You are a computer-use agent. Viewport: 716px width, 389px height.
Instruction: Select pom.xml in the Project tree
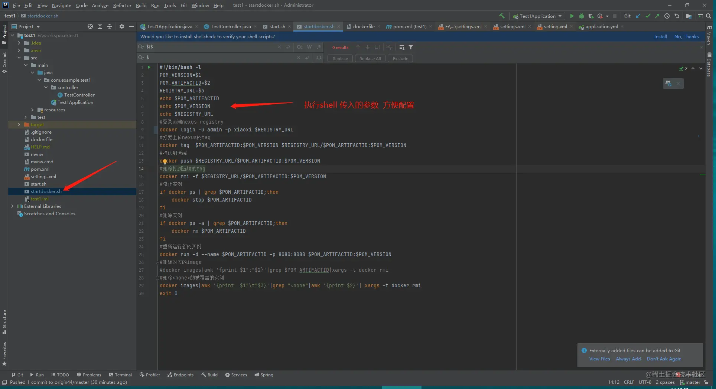click(x=40, y=169)
